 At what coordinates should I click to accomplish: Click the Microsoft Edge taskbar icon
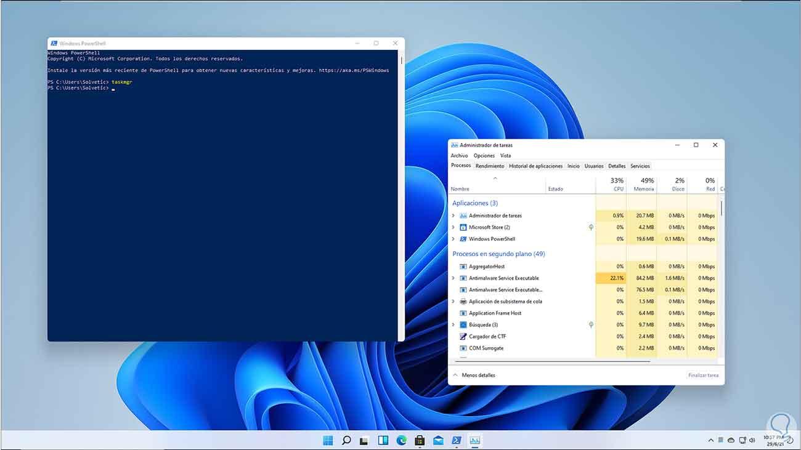[401, 440]
